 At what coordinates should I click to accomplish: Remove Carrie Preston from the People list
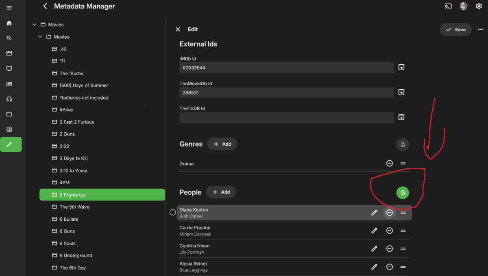point(389,231)
